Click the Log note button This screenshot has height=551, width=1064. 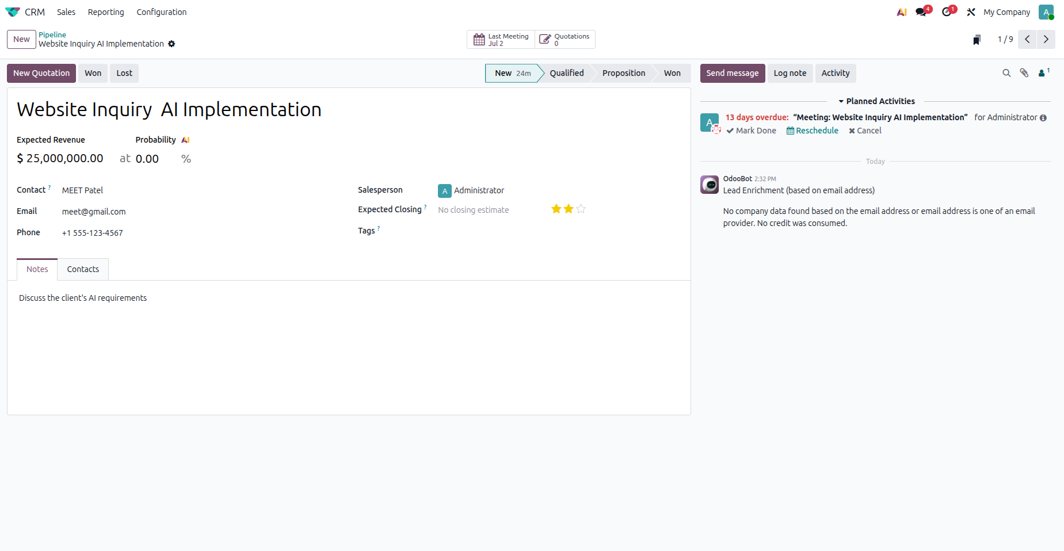click(790, 73)
